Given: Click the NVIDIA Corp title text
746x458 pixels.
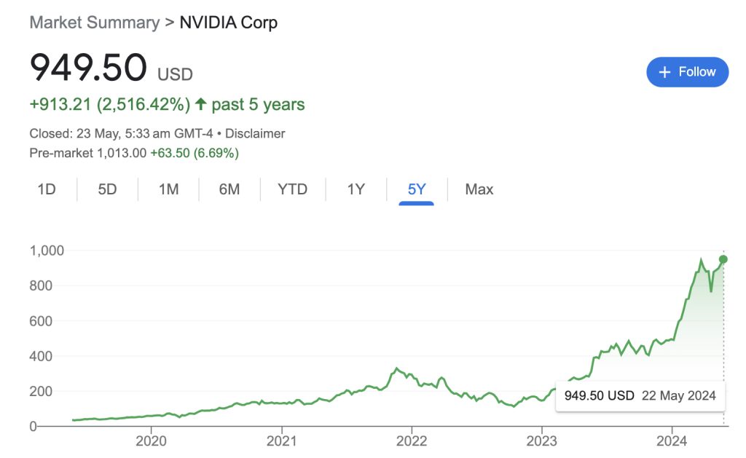Looking at the screenshot, I should 228,23.
